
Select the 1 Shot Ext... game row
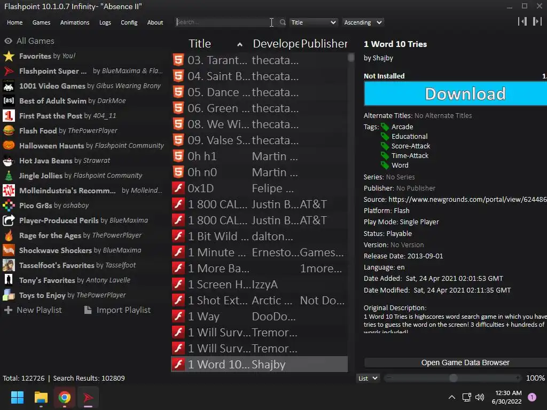[x=260, y=301]
